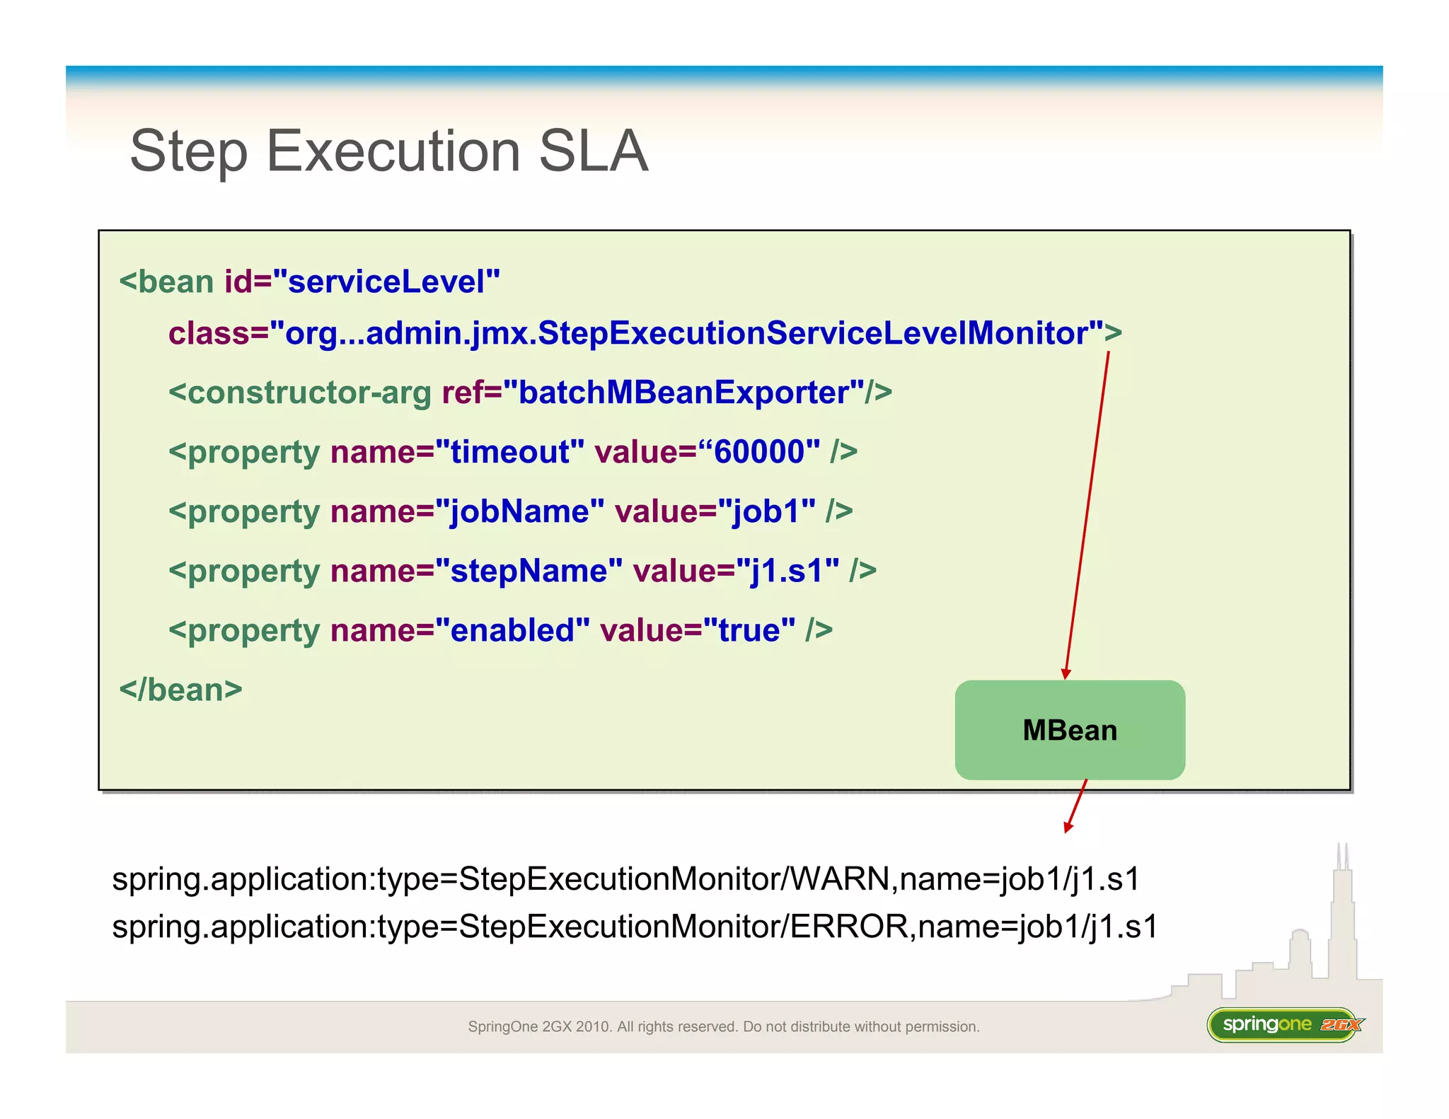This screenshot has height=1119, width=1449.
Task: Click the Step Execution SLA title
Action: 388,151
